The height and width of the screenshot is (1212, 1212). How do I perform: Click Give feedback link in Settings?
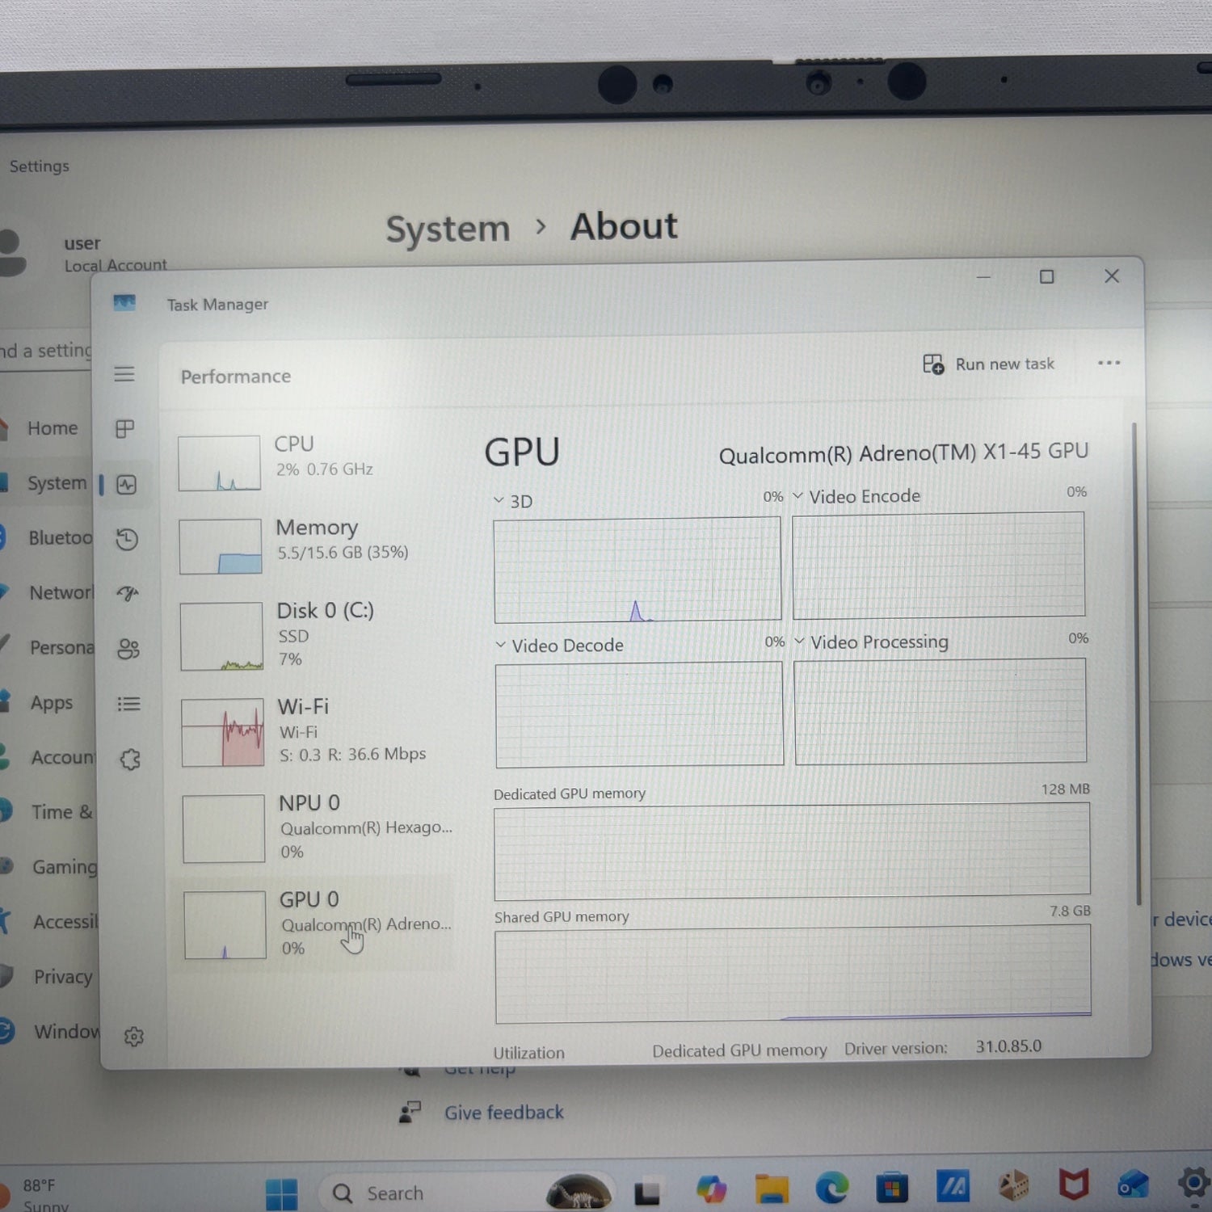click(x=503, y=1113)
